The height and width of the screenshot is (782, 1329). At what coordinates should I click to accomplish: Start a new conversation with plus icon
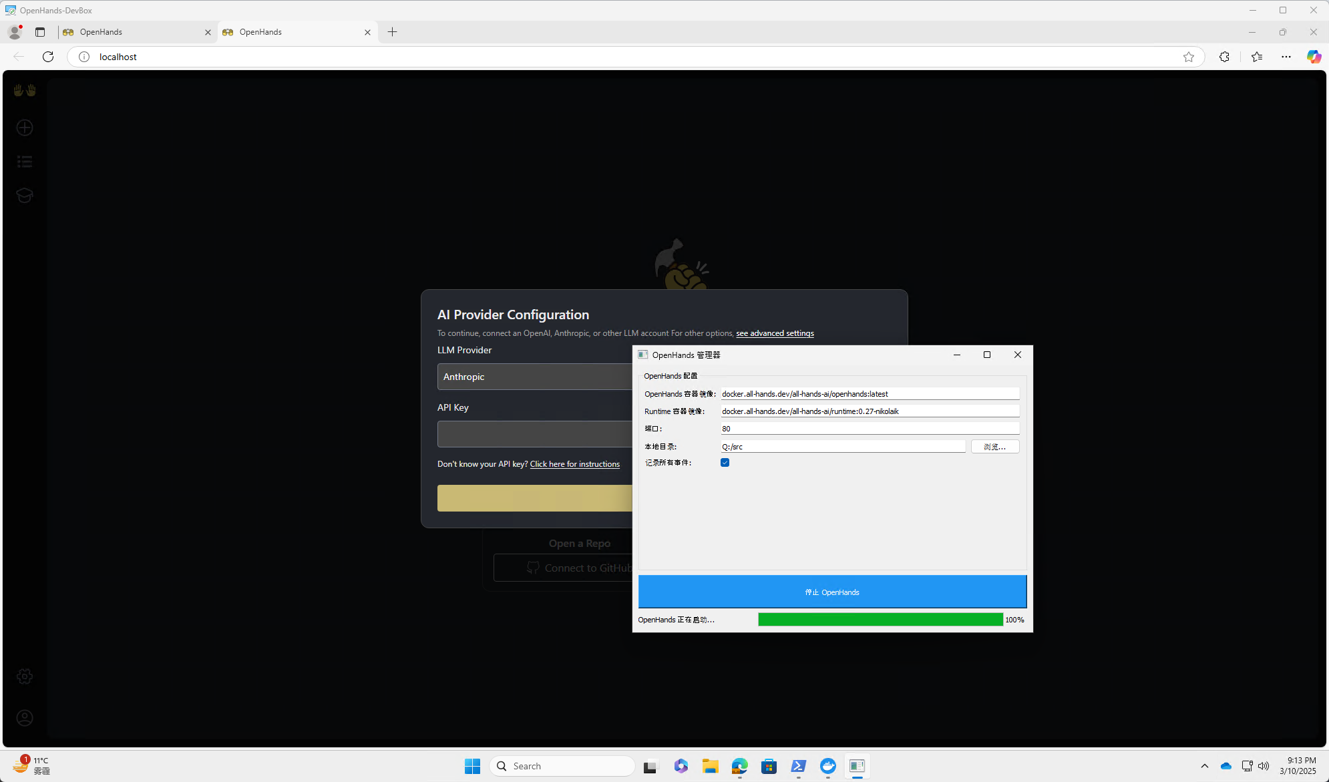25,128
